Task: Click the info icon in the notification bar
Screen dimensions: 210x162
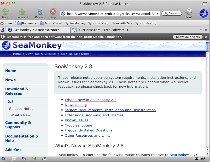Action: [x=3, y=37]
